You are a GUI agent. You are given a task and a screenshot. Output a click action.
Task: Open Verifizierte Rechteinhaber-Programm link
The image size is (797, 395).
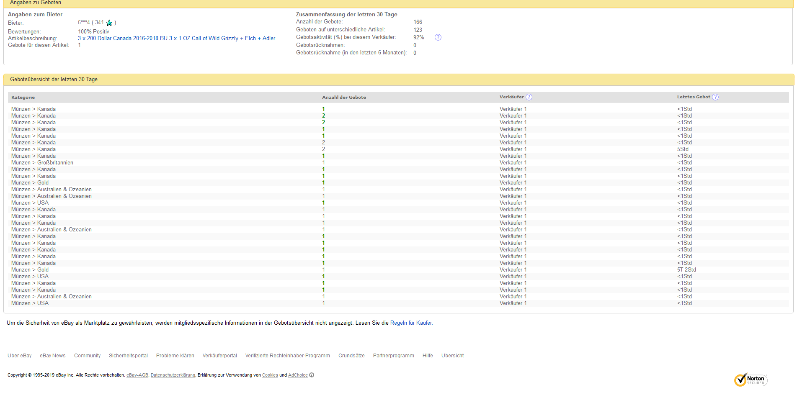[287, 356]
